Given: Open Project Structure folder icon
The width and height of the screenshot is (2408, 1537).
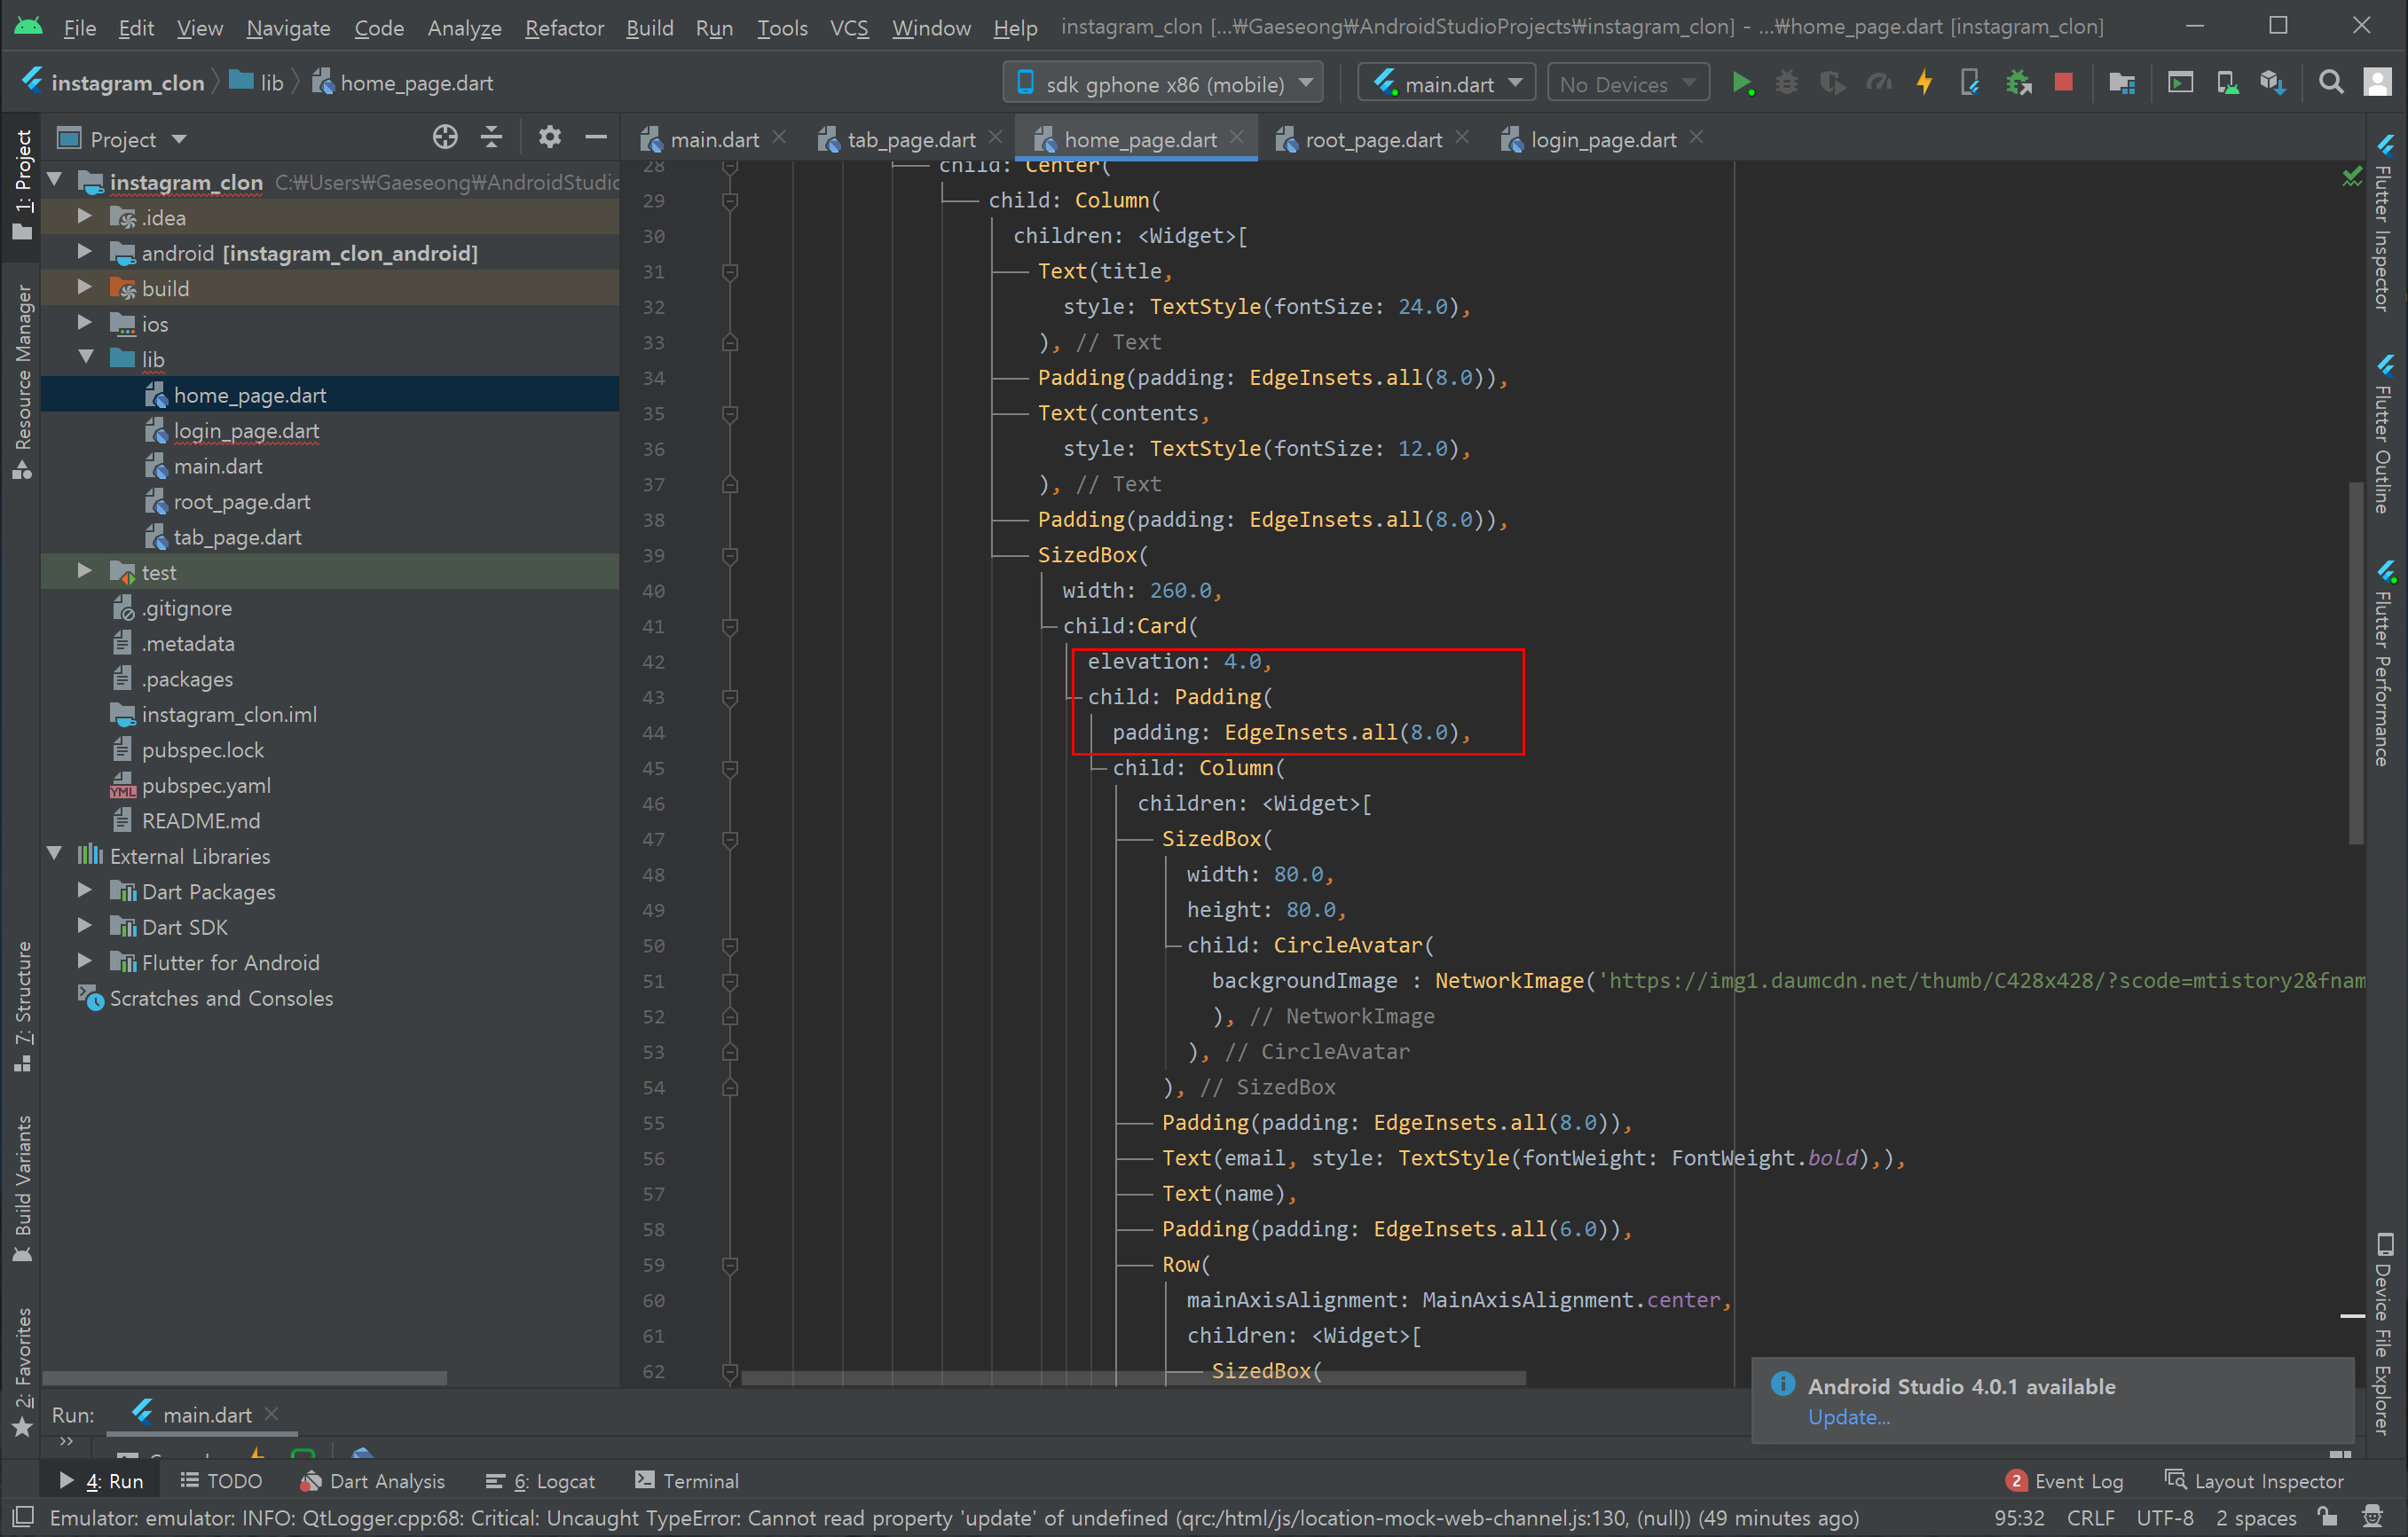Looking at the screenshot, I should [x=2121, y=83].
